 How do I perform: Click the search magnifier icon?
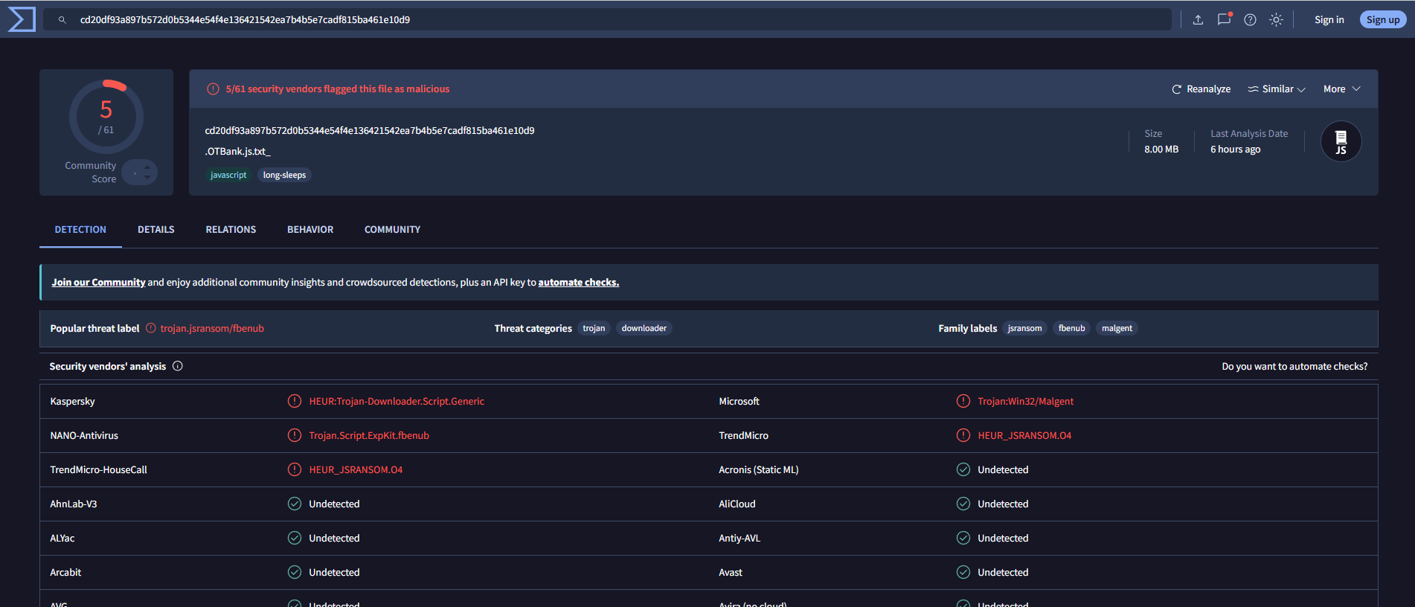click(62, 20)
